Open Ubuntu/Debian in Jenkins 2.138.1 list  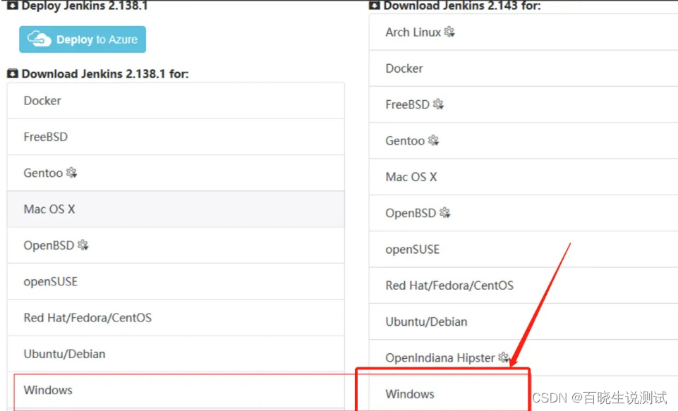point(176,354)
